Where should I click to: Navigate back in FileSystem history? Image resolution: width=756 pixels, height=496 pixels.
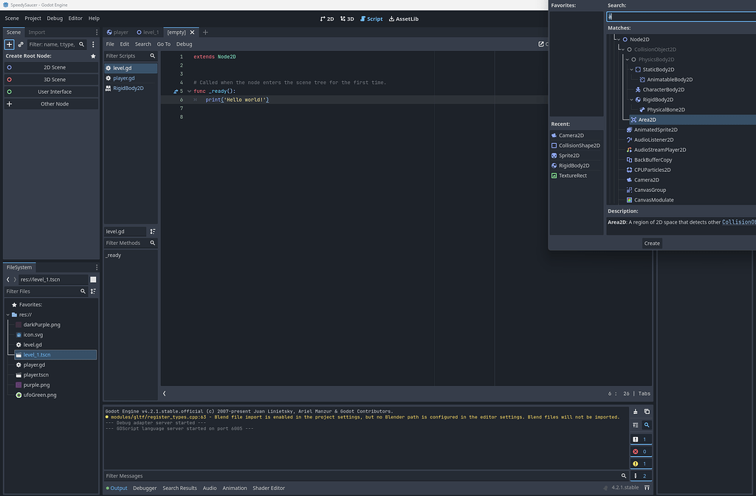[x=7, y=279]
